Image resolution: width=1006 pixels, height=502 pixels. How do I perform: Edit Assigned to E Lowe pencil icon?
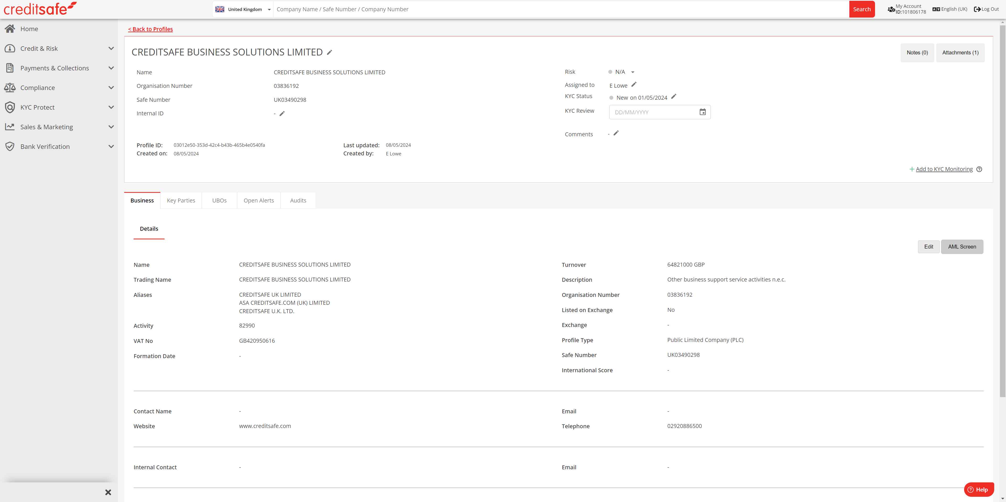point(634,84)
